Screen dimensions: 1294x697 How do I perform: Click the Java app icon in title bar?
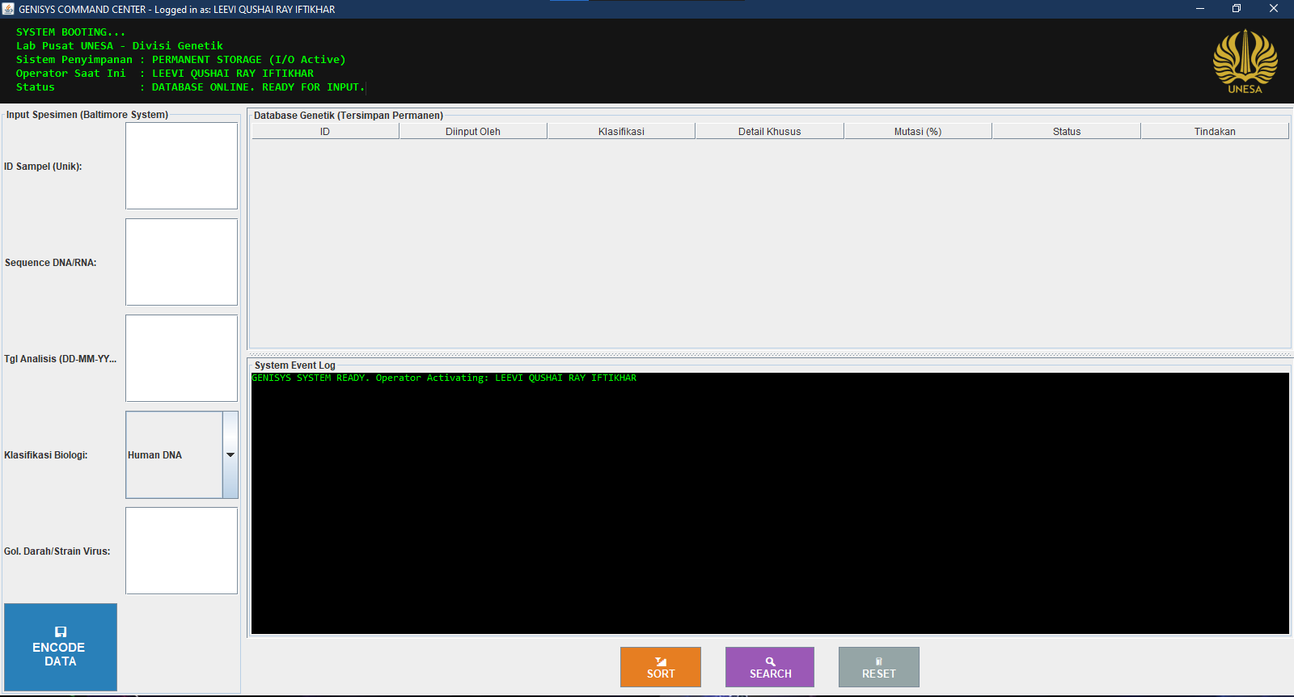(8, 9)
